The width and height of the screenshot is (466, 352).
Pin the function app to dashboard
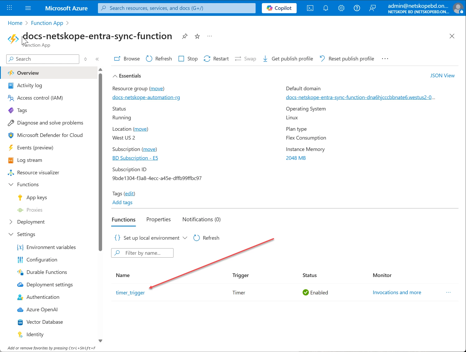[185, 36]
